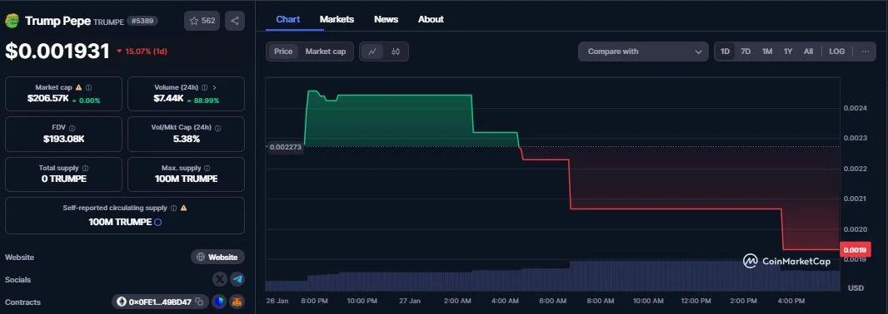Open the X (Twitter) social link
This screenshot has width=888, height=314.
tap(220, 280)
